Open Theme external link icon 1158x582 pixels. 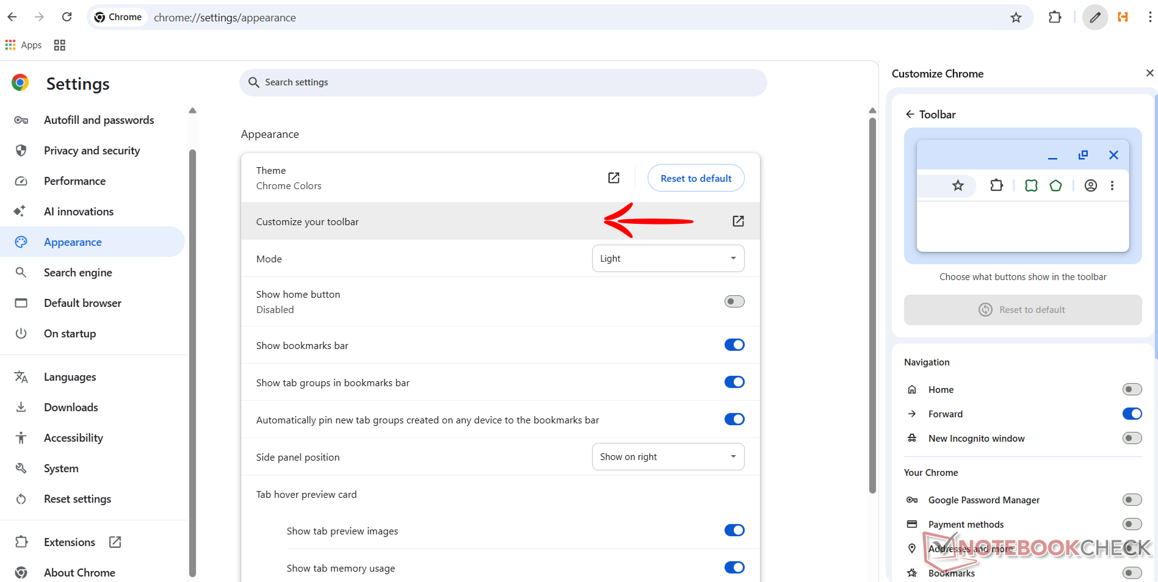[x=613, y=178]
